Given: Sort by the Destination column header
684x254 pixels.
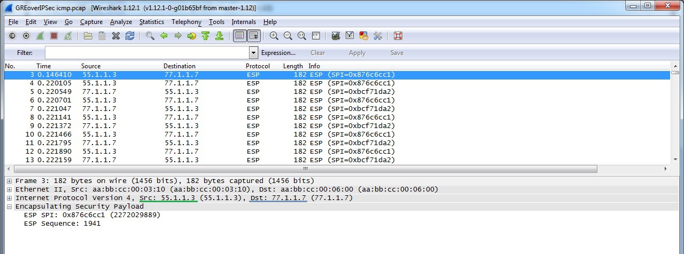Looking at the screenshot, I should click(x=180, y=66).
